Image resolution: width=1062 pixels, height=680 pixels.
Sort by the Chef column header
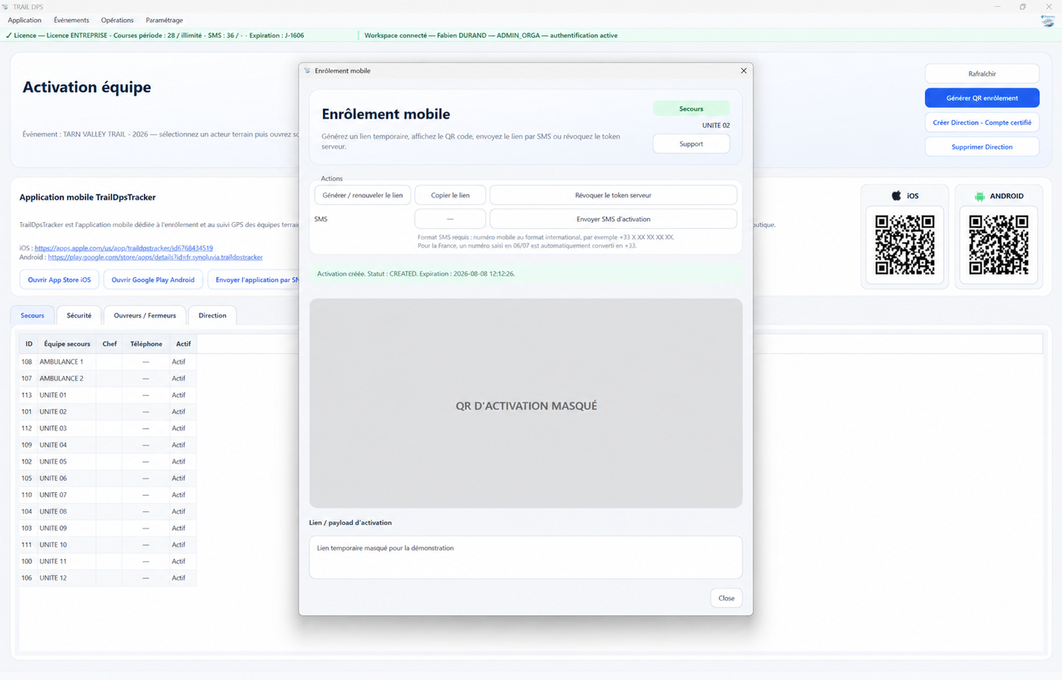coord(110,344)
